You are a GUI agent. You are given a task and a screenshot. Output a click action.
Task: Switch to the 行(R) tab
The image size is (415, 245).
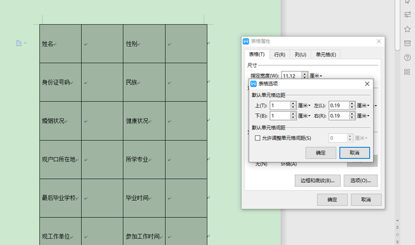279,54
